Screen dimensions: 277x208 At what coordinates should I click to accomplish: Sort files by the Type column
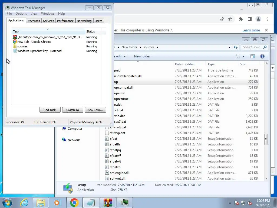pos(222,64)
